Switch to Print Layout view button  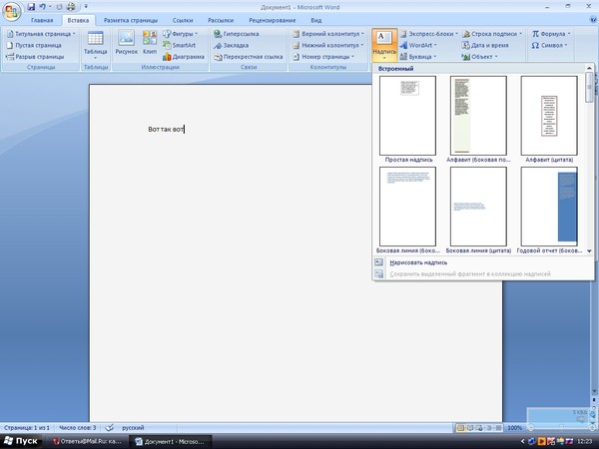[x=461, y=428]
